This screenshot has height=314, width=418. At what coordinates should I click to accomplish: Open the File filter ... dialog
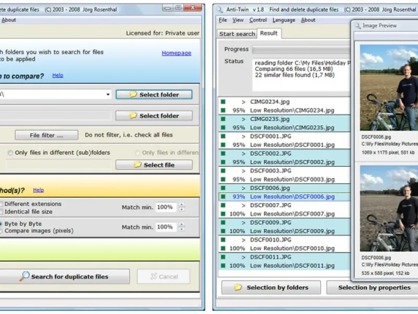pyautogui.click(x=47, y=135)
